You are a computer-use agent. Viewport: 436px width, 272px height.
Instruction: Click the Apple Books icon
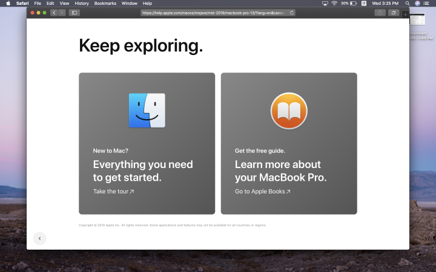[289, 111]
